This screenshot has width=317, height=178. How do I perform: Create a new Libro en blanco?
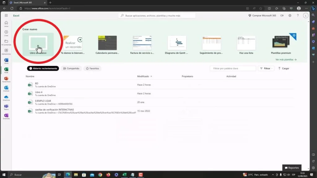(38, 44)
